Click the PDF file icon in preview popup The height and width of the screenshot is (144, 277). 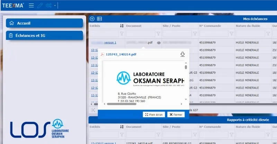click(102, 54)
